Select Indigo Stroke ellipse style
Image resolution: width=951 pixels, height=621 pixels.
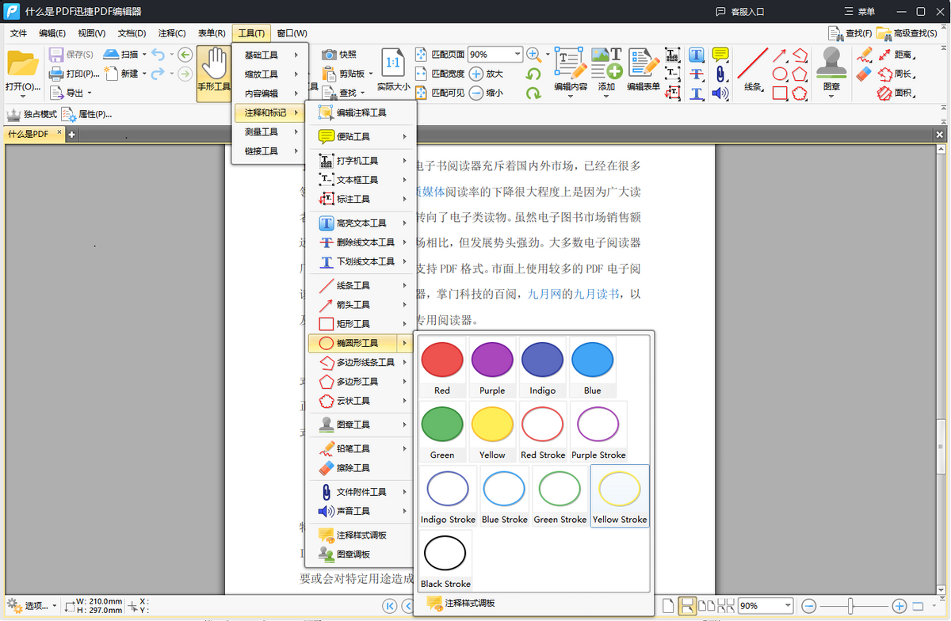pos(448,496)
